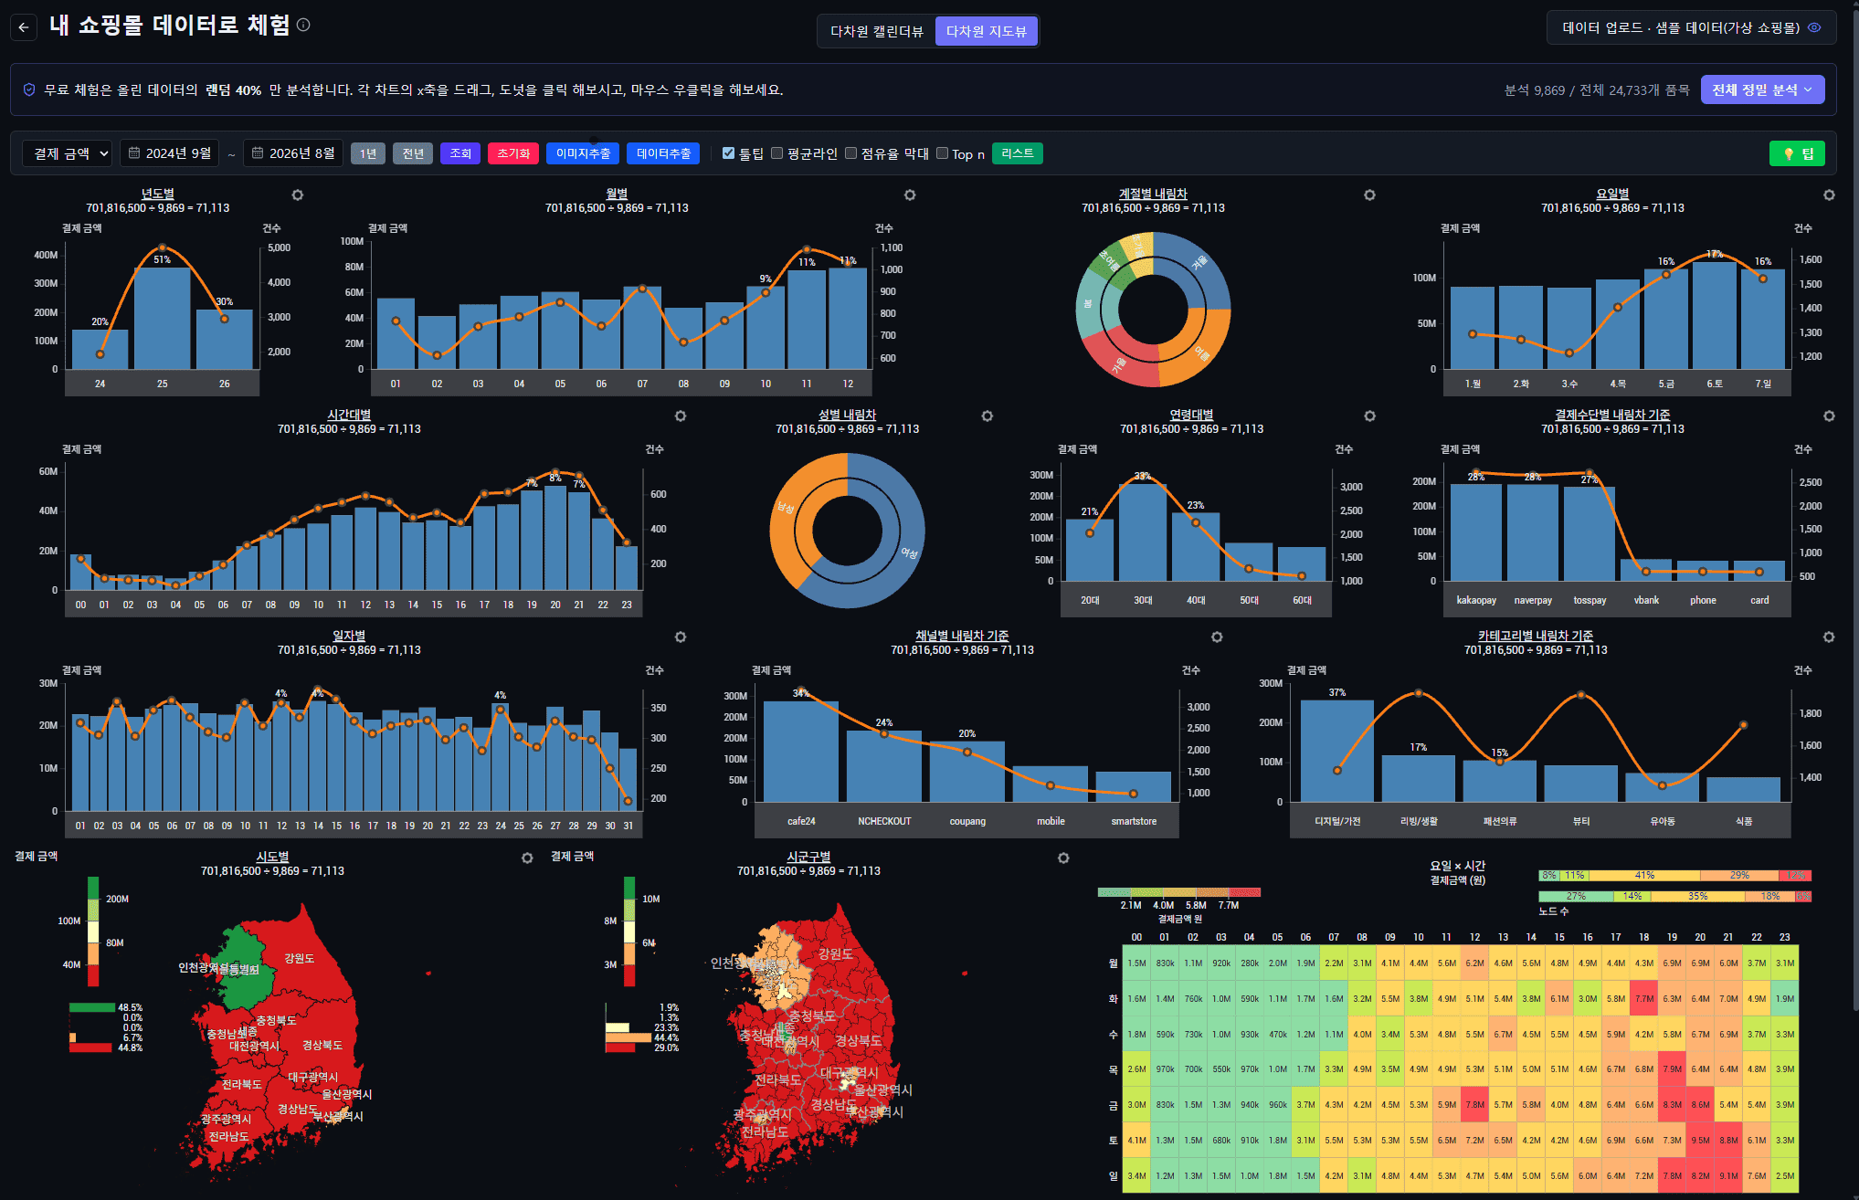Open the 팁 lightbulb button
Viewport: 1859px width, 1200px height.
pyautogui.click(x=1797, y=153)
